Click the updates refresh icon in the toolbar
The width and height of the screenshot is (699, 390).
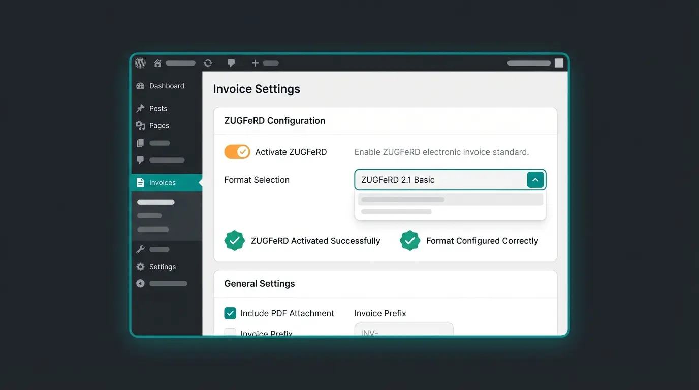pyautogui.click(x=208, y=63)
